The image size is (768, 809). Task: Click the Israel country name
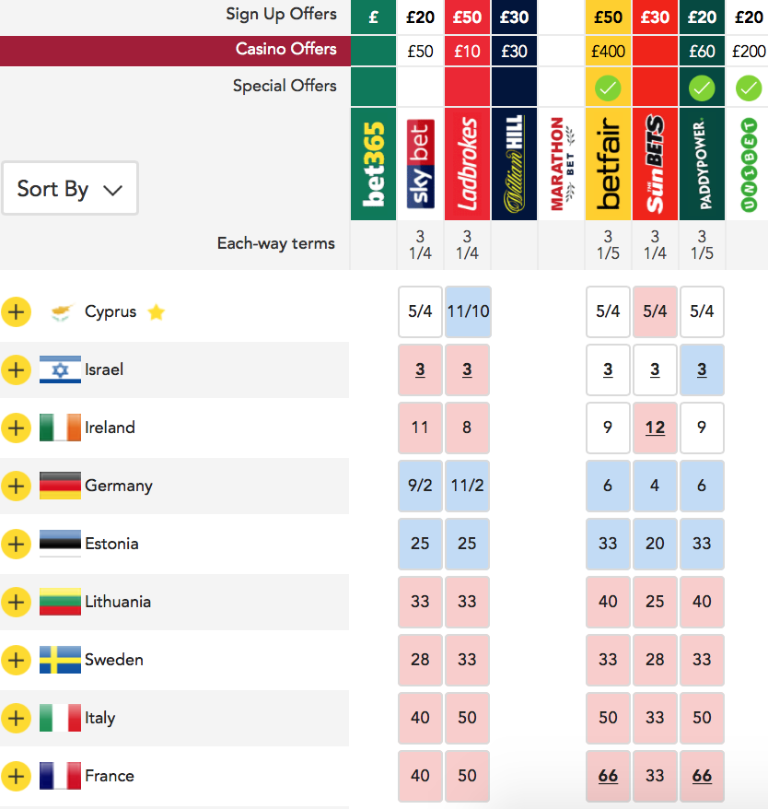click(104, 369)
